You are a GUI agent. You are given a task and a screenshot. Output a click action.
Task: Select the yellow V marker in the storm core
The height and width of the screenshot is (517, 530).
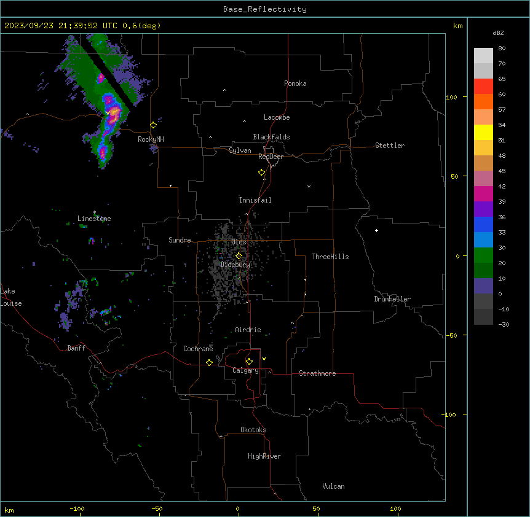coord(108,113)
